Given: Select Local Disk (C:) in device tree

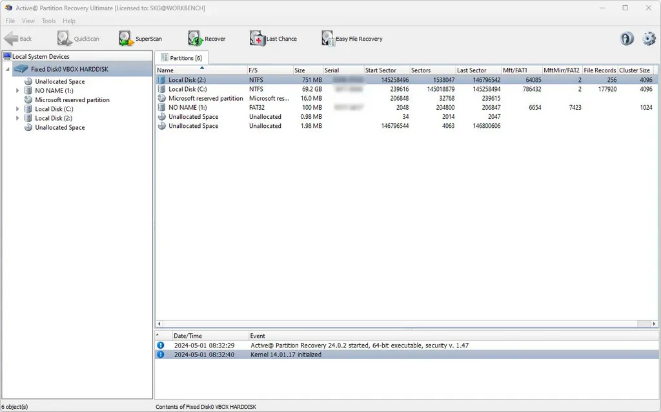Looking at the screenshot, I should (54, 108).
